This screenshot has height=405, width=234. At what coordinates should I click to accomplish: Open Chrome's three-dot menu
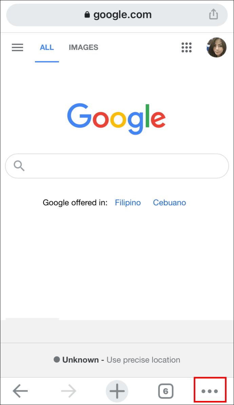210,391
